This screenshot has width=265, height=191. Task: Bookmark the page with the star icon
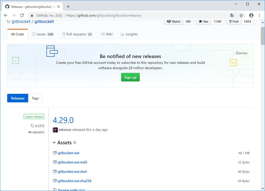tap(241, 15)
